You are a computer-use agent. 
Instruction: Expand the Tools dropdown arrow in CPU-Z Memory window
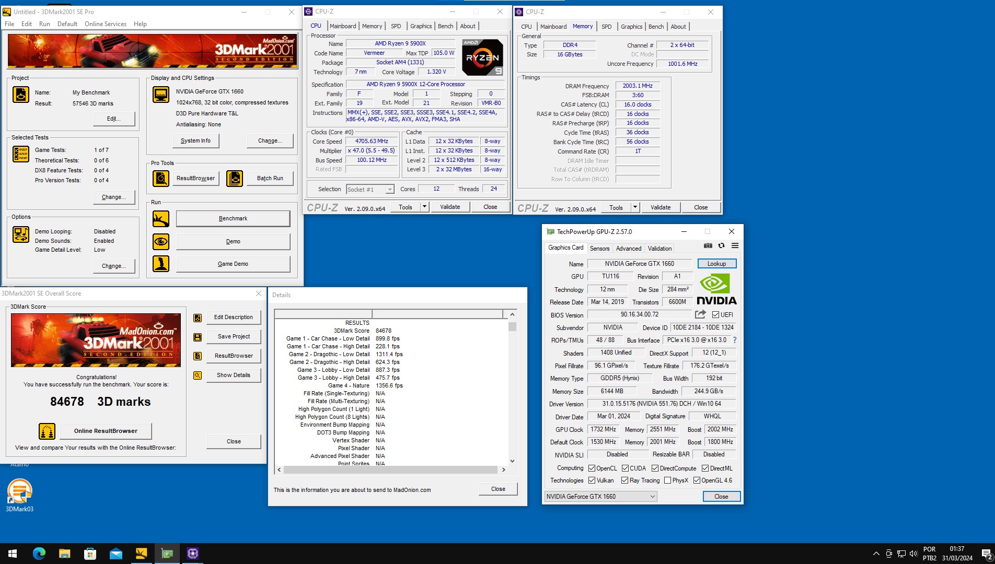(635, 208)
